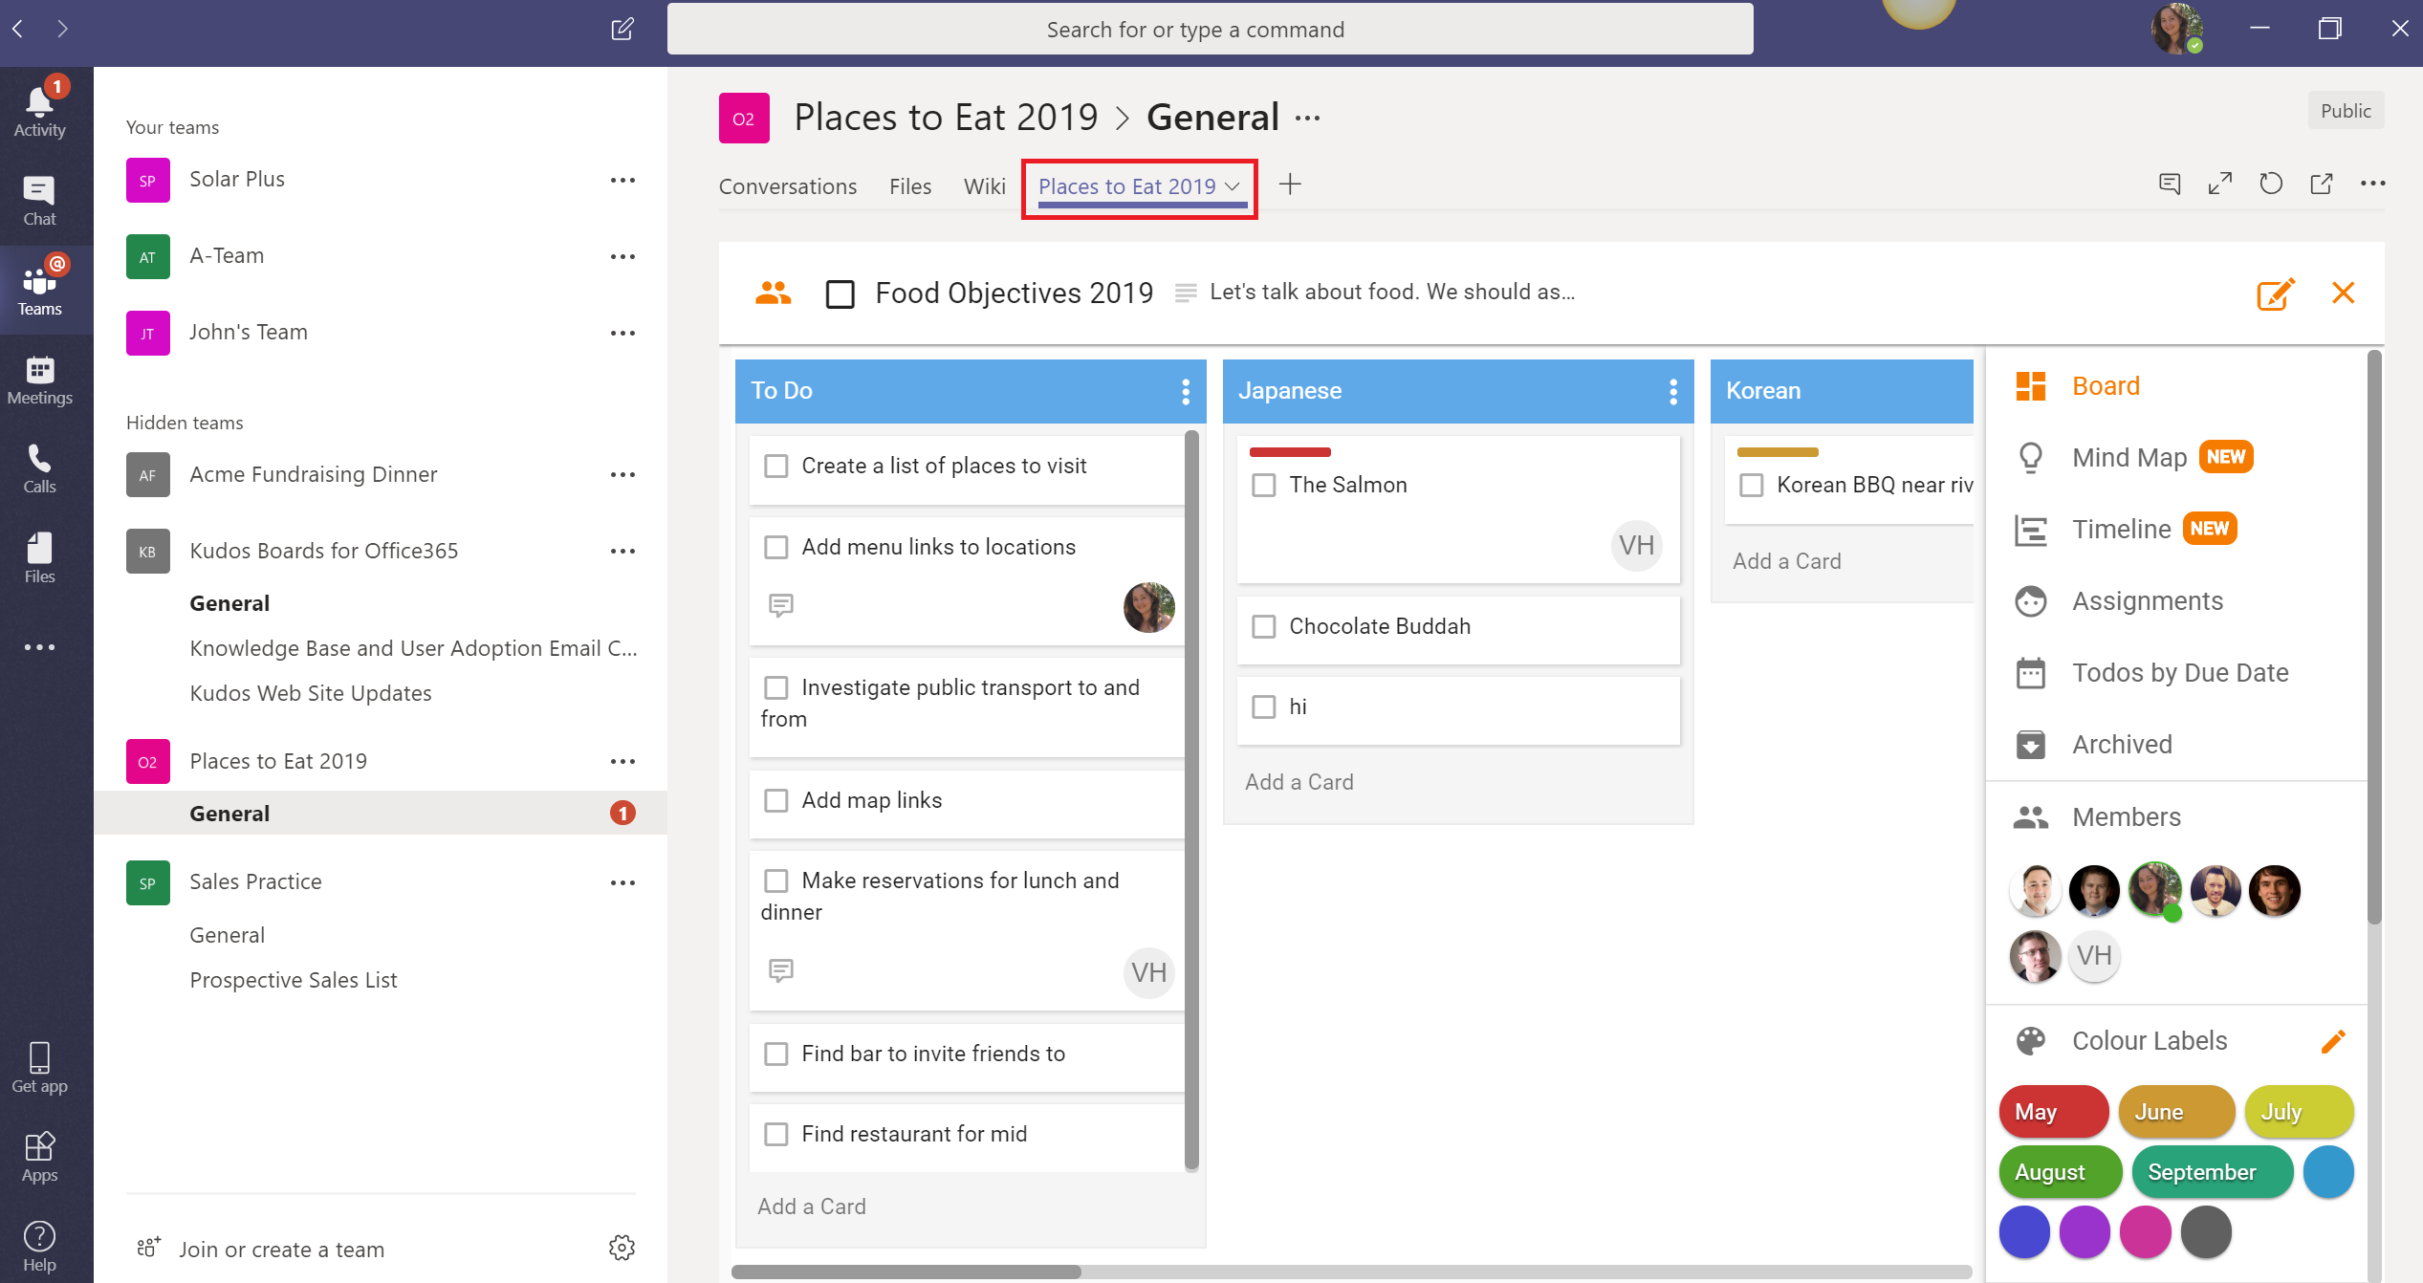Open Help in the left rail
The width and height of the screenshot is (2423, 1283).
pyautogui.click(x=39, y=1247)
